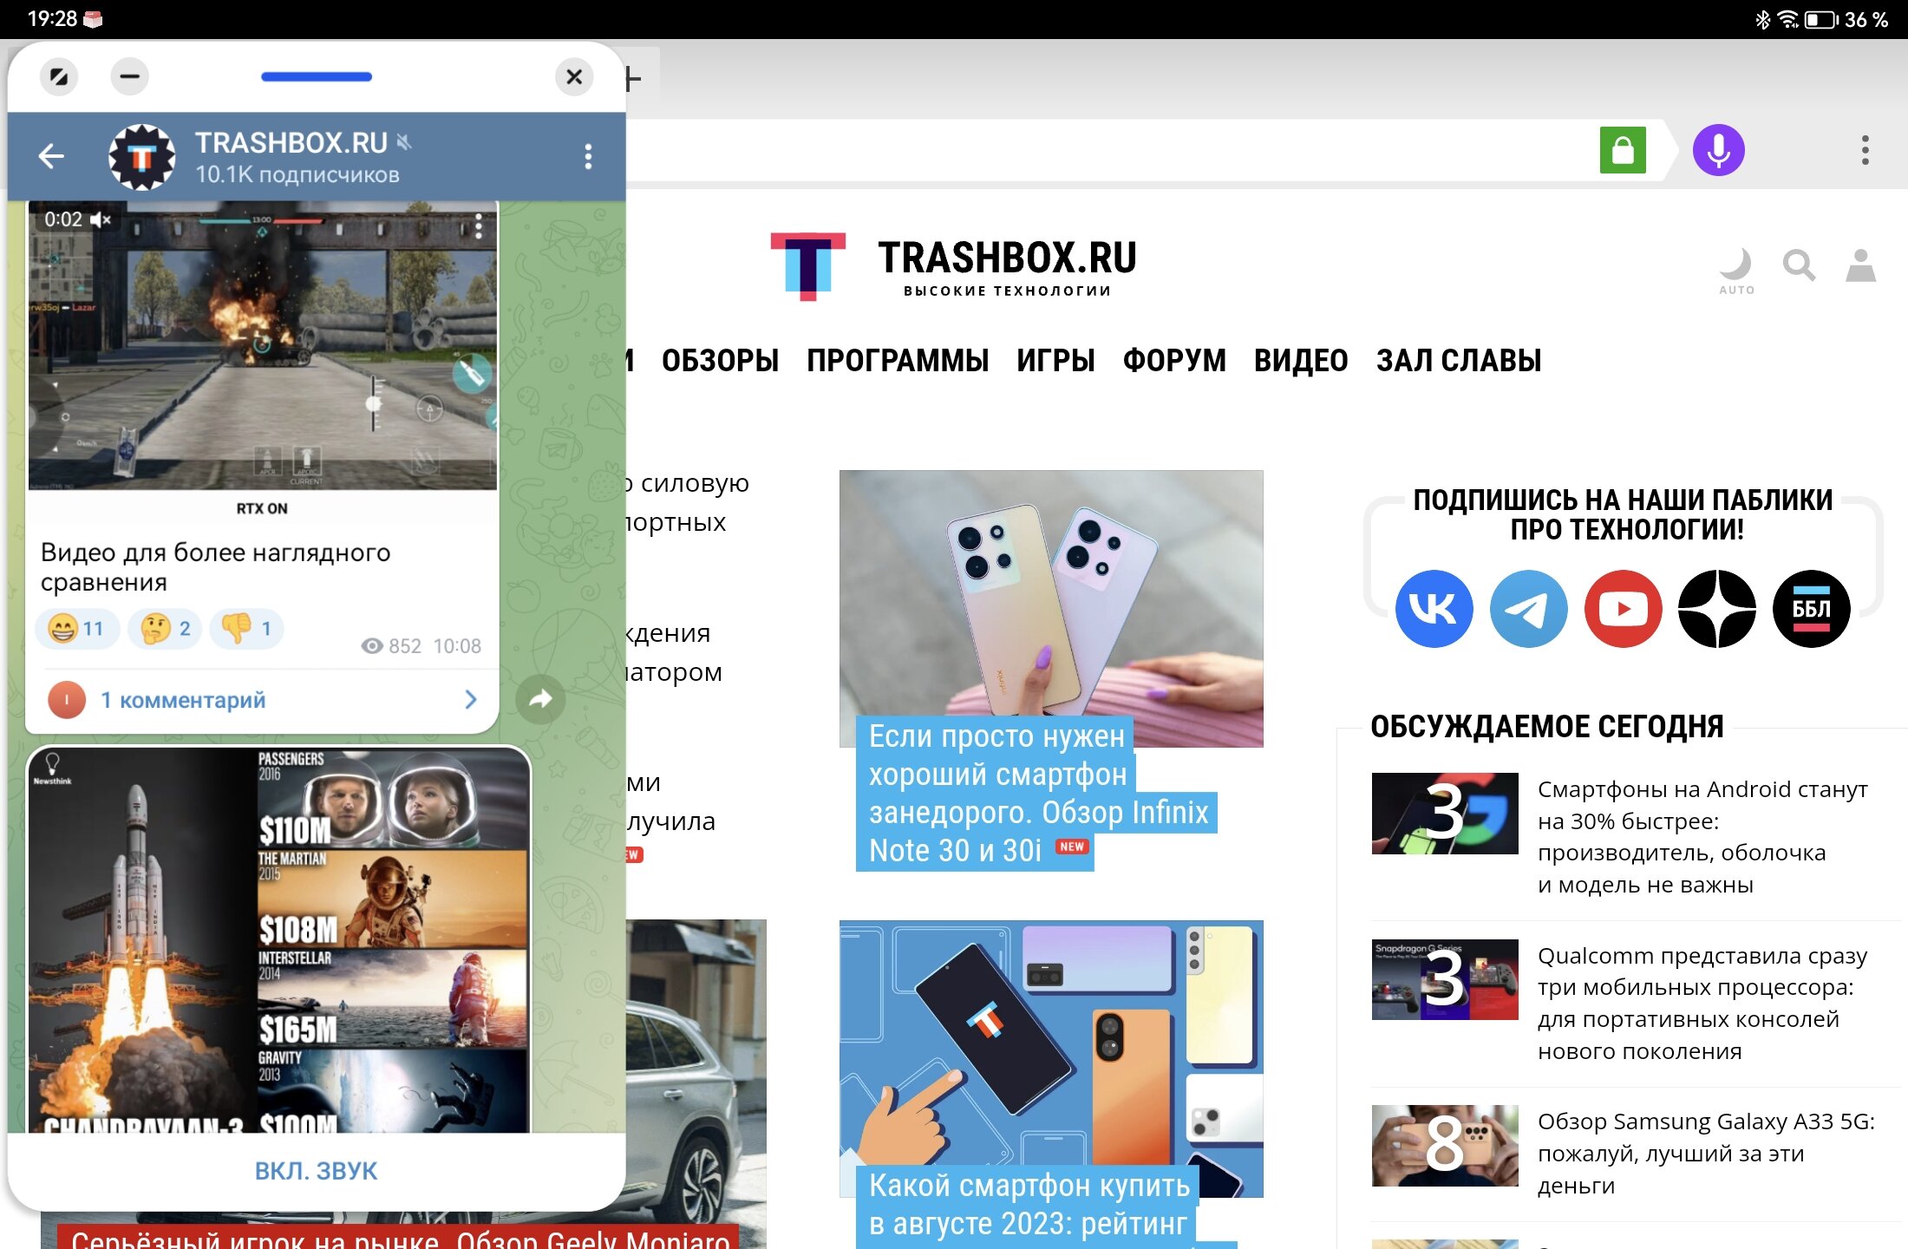Open Telegram public icon
The width and height of the screenshot is (1908, 1249).
1528,609
